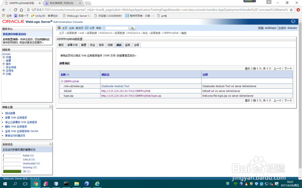Click 查看更改和重新启动 link
Viewport: 302px width, 188px height.
14,34
